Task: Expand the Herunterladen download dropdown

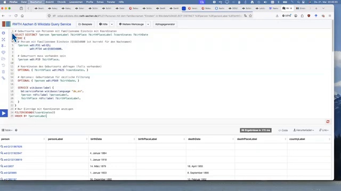Action: [x=303, y=130]
